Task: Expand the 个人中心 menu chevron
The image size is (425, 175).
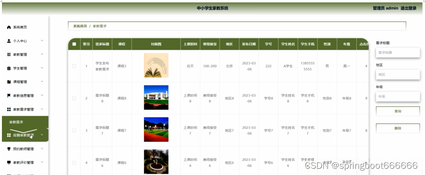Action: click(42, 41)
